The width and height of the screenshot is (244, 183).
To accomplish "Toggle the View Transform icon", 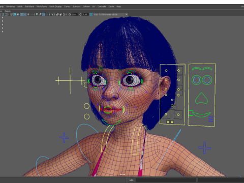I will click(x=91, y=15).
